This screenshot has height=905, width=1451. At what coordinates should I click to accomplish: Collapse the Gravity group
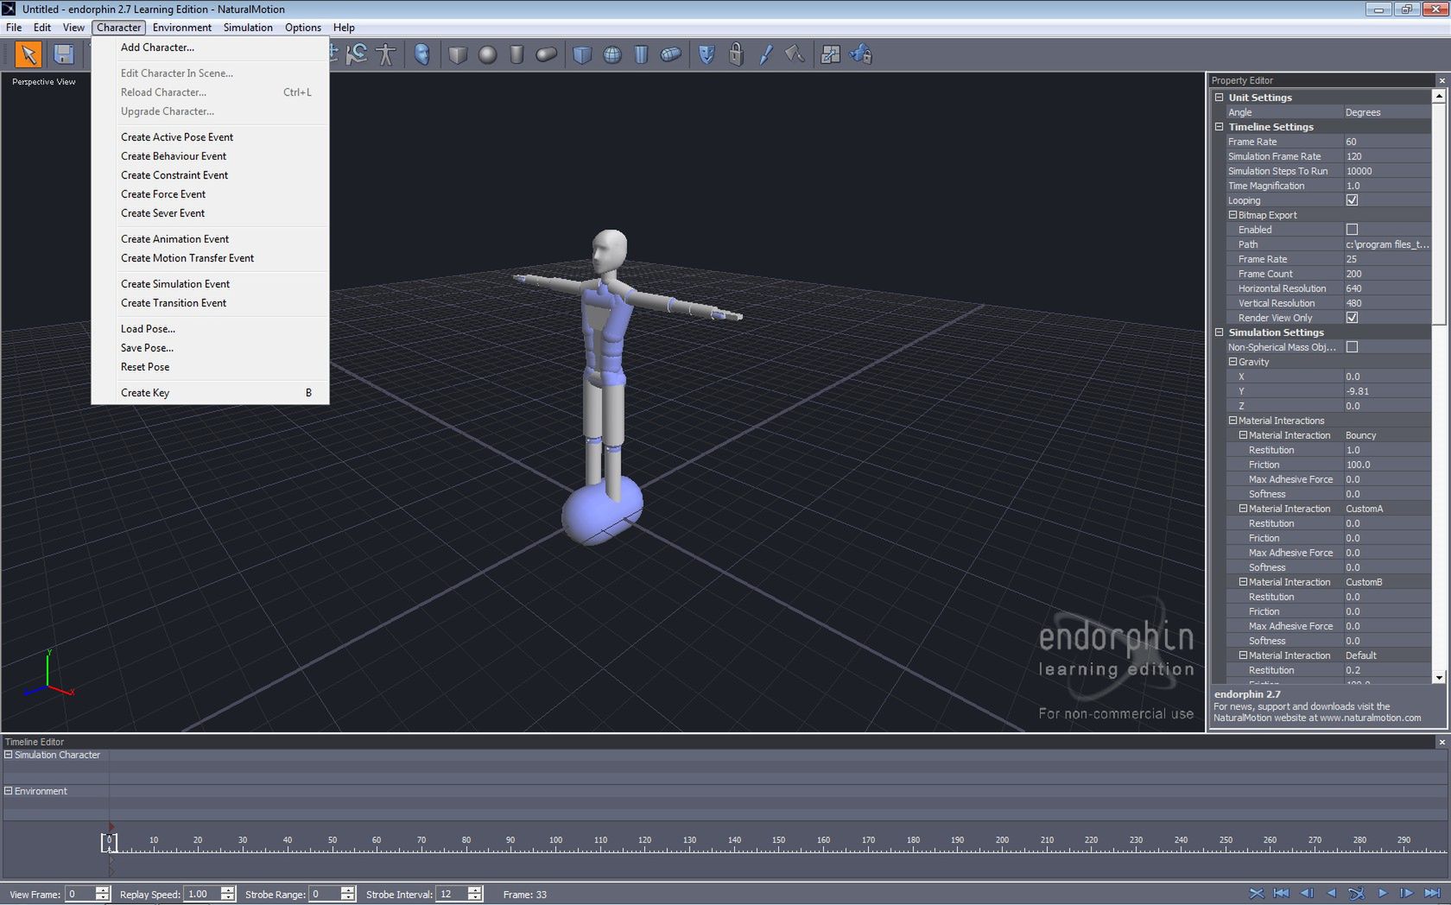pyautogui.click(x=1232, y=361)
